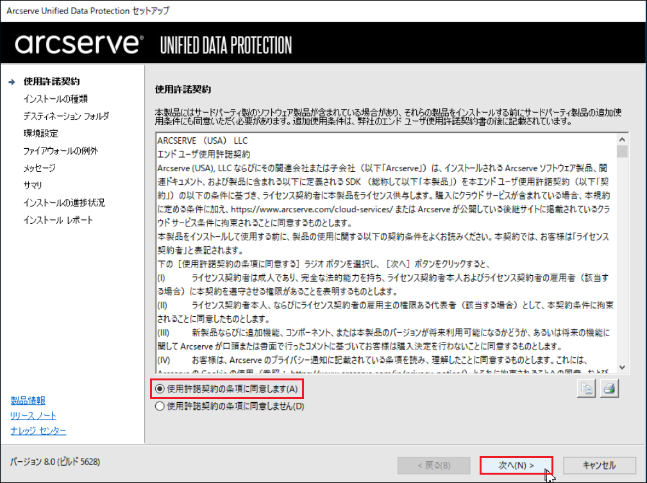
Task: Click the arcserve logo in banner
Action: (80, 44)
